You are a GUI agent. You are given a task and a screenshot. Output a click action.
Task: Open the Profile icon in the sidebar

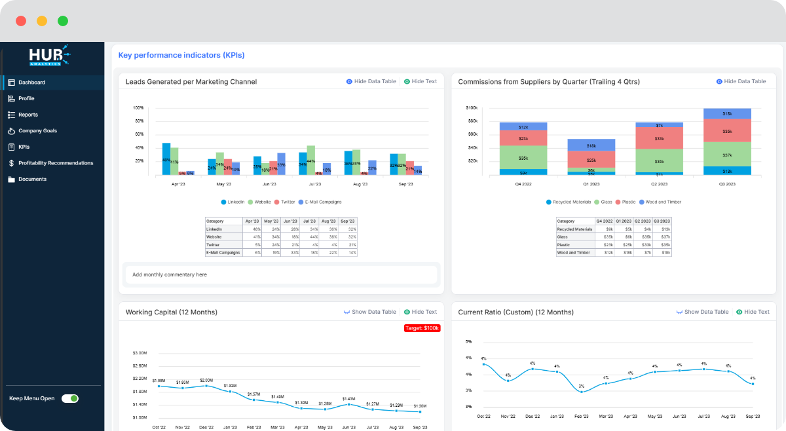pos(12,98)
